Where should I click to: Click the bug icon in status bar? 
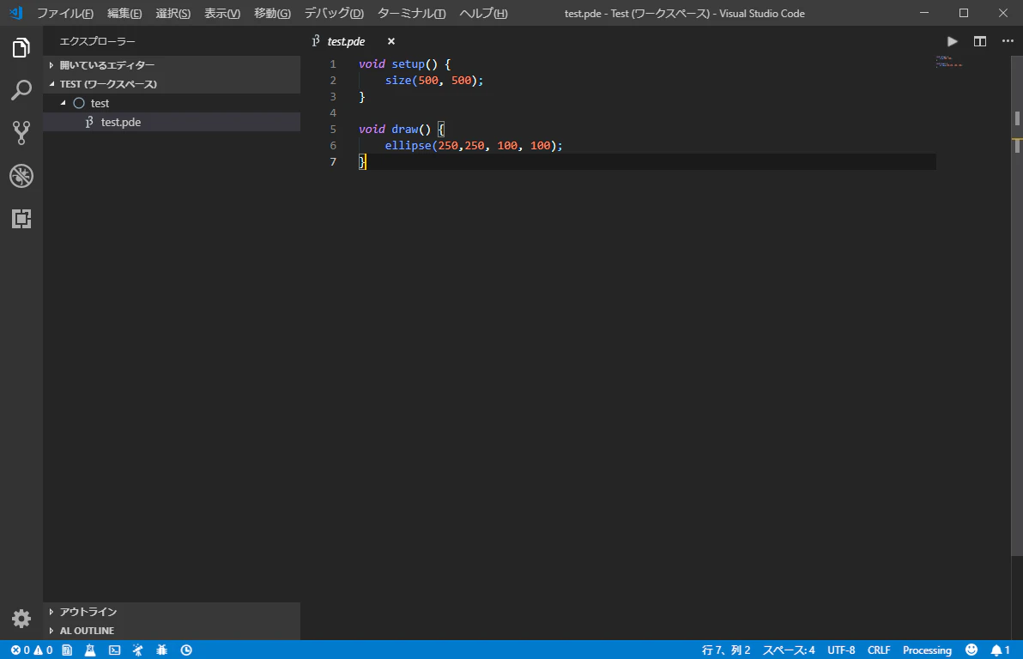click(x=162, y=650)
